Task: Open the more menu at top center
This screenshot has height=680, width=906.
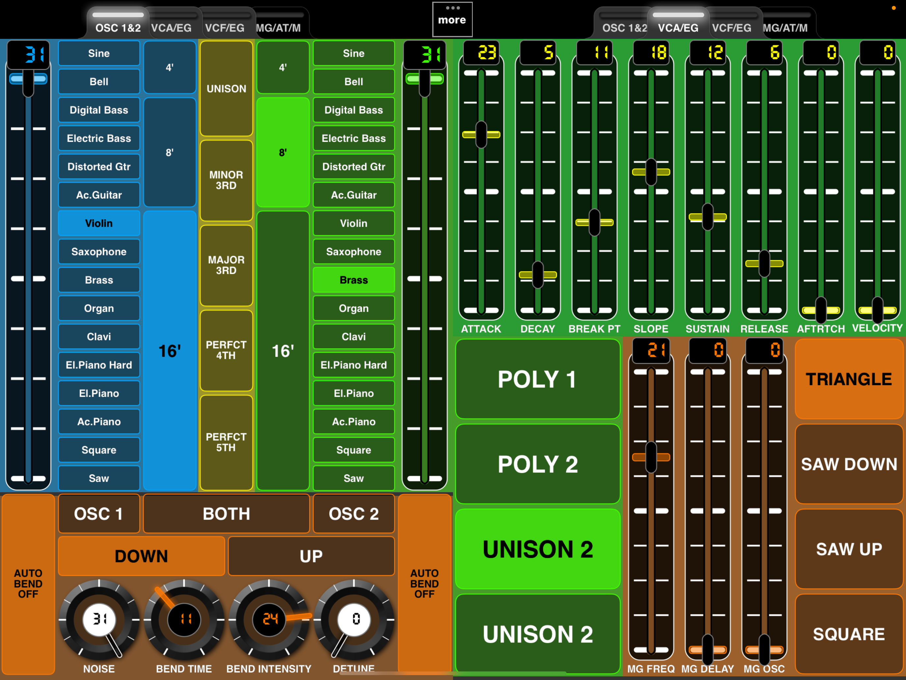Action: (x=452, y=19)
